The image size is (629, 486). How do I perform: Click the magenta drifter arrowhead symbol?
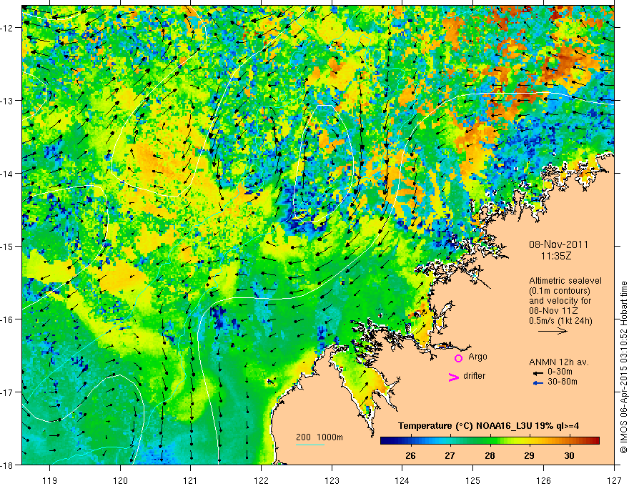pyautogui.click(x=454, y=377)
